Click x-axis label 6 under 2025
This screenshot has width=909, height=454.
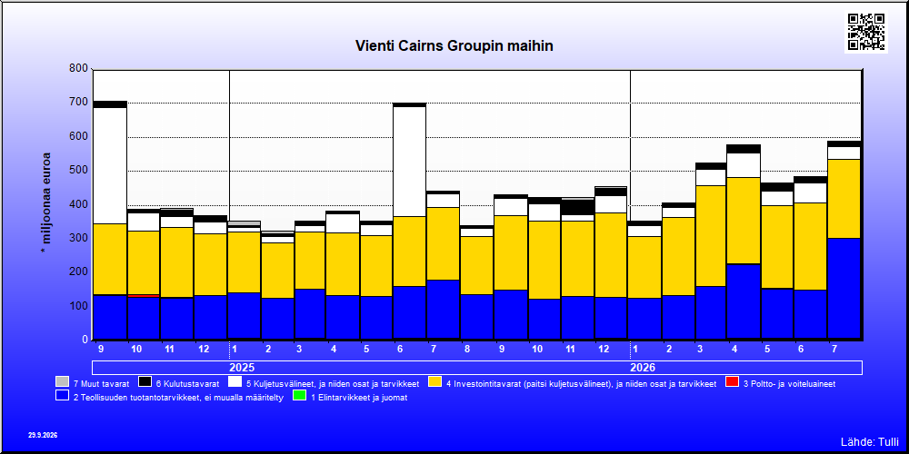tap(401, 350)
